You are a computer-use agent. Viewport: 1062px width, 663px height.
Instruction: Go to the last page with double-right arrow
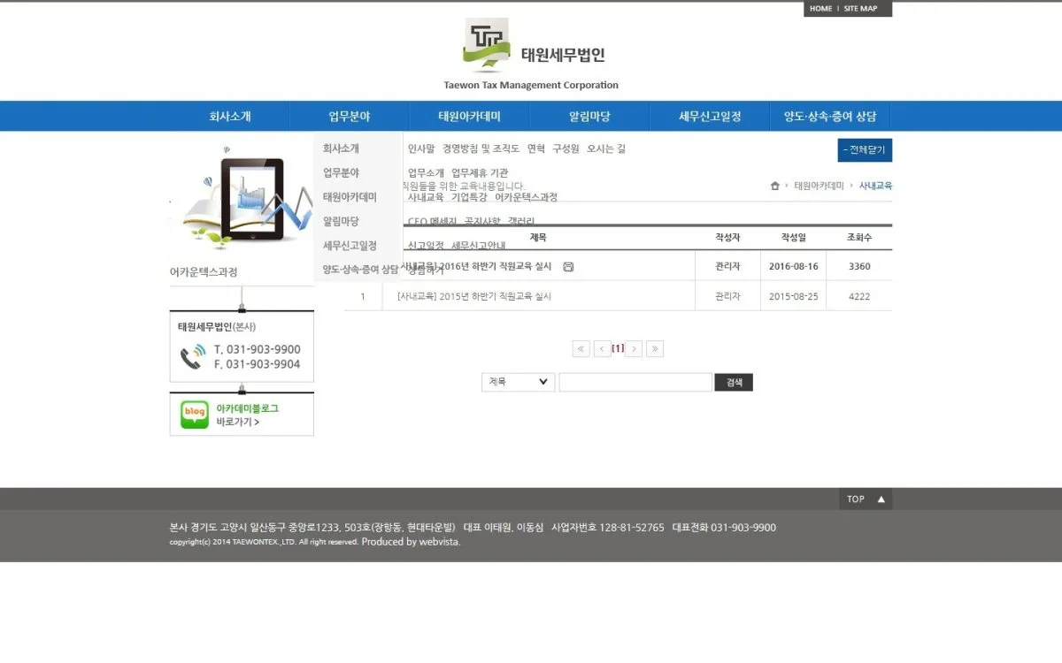[x=655, y=348]
